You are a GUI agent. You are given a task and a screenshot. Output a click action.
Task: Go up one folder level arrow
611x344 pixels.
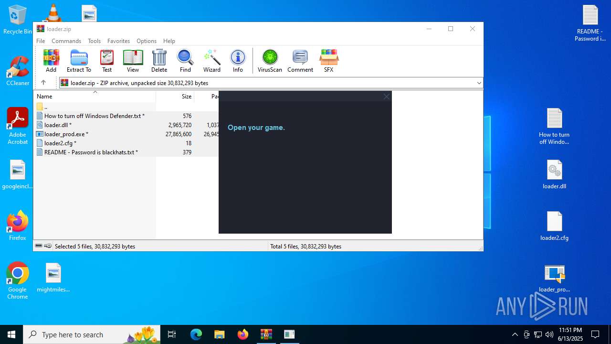(43, 83)
